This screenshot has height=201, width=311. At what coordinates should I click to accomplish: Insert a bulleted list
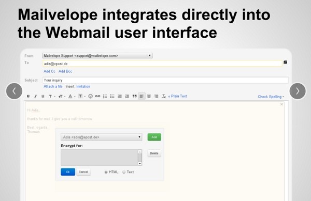[x=112, y=96]
